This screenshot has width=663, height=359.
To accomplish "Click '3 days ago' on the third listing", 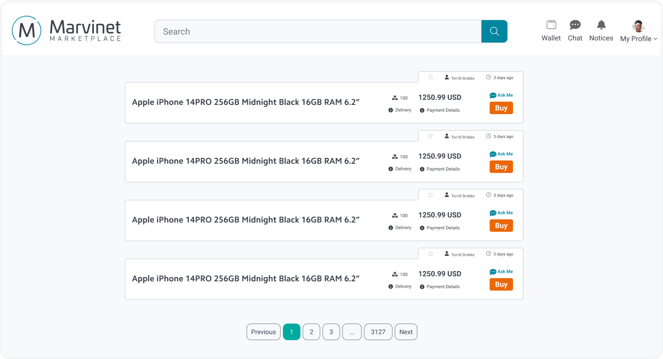I will 500,196.
